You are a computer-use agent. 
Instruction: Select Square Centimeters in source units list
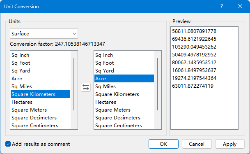click(41, 126)
